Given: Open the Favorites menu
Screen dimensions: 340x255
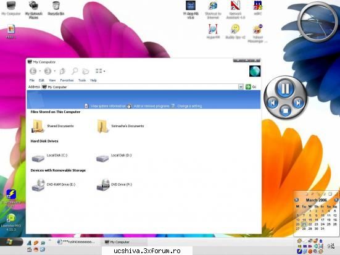Looking at the screenshot, I should pyautogui.click(x=67, y=80).
